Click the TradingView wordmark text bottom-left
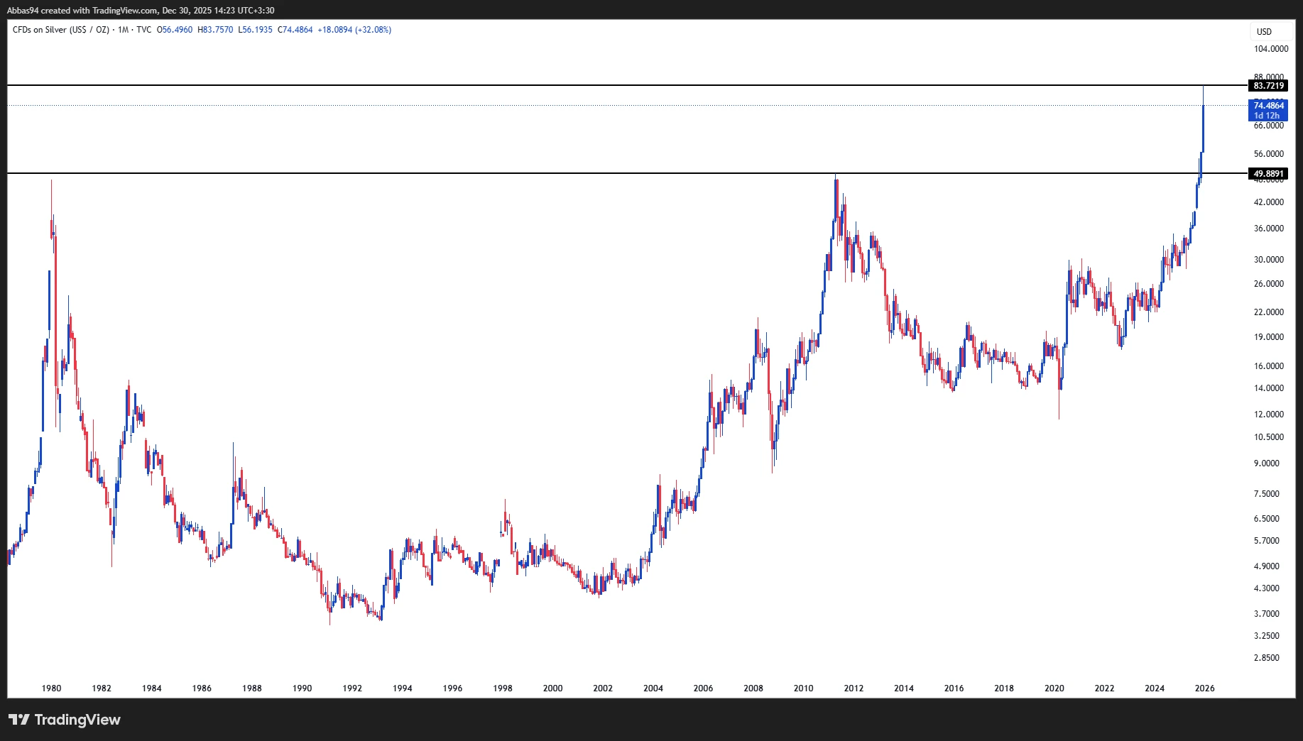The height and width of the screenshot is (741, 1303). coord(78,720)
